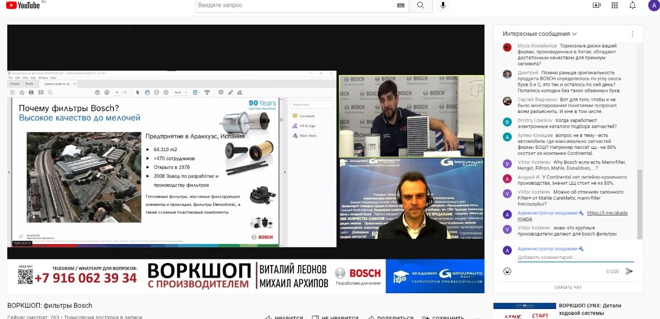Open ВОРКШОП LYNX suggested video title

click(590, 309)
